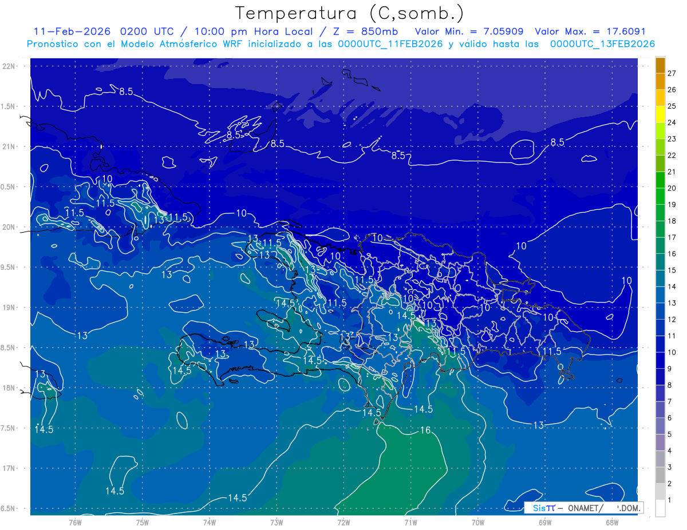This screenshot has height=530, width=687.
Task: Click longitude axis label "69W"
Action: coord(545,523)
